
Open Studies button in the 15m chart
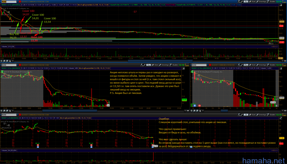tap(271, 65)
